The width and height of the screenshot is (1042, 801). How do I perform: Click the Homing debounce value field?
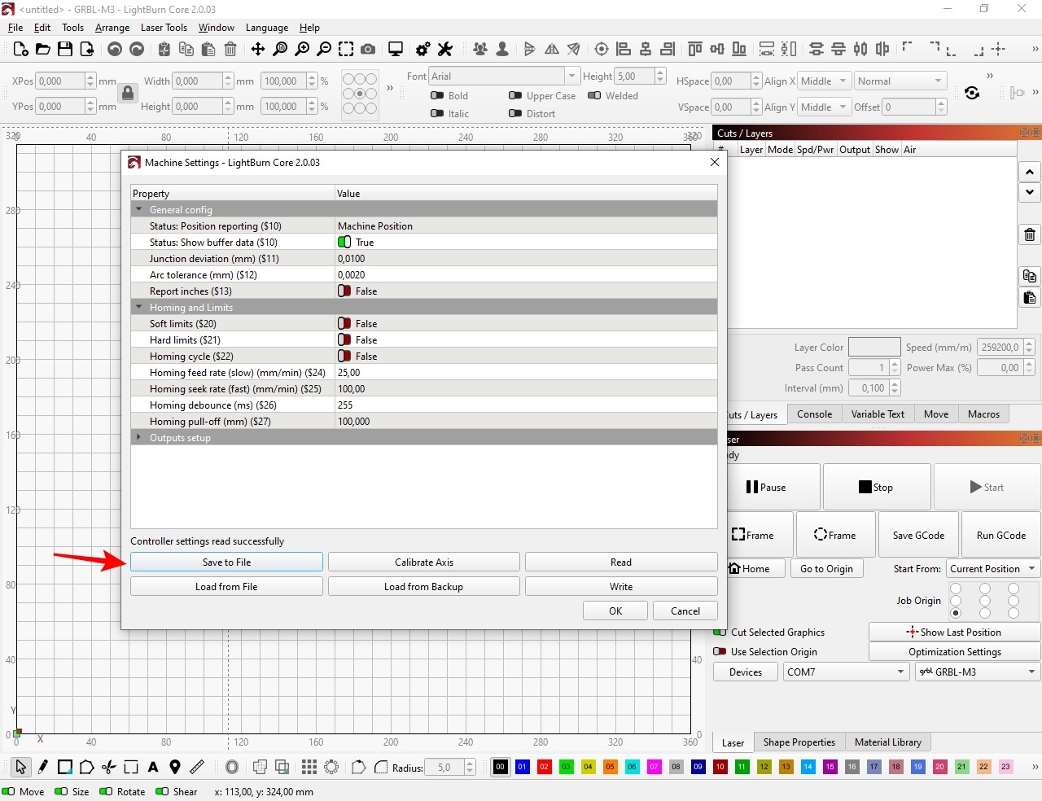point(526,405)
